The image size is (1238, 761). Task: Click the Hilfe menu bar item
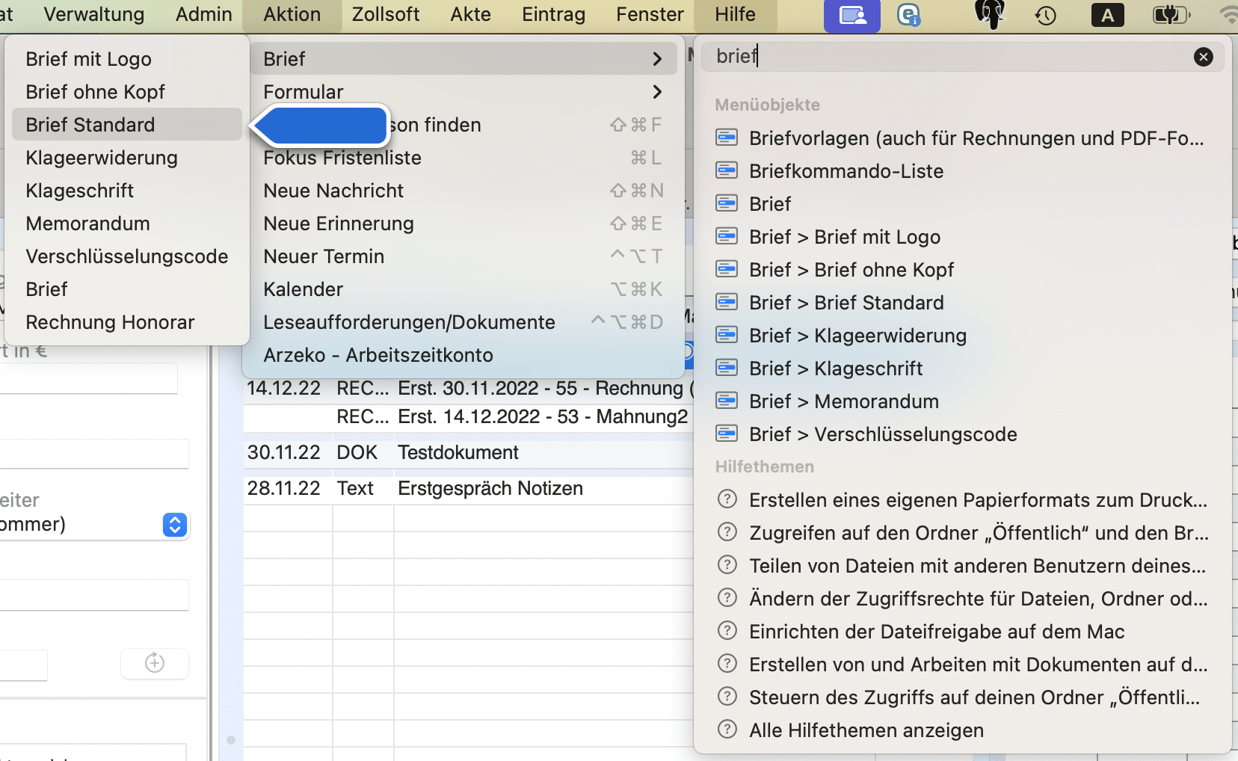(x=735, y=14)
